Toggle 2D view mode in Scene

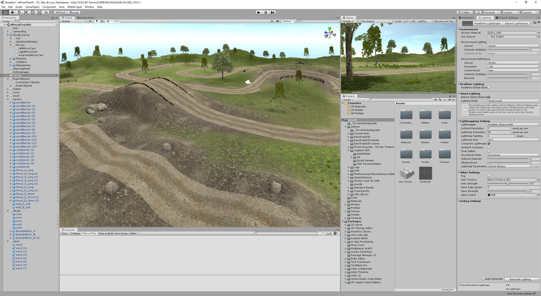click(90, 21)
